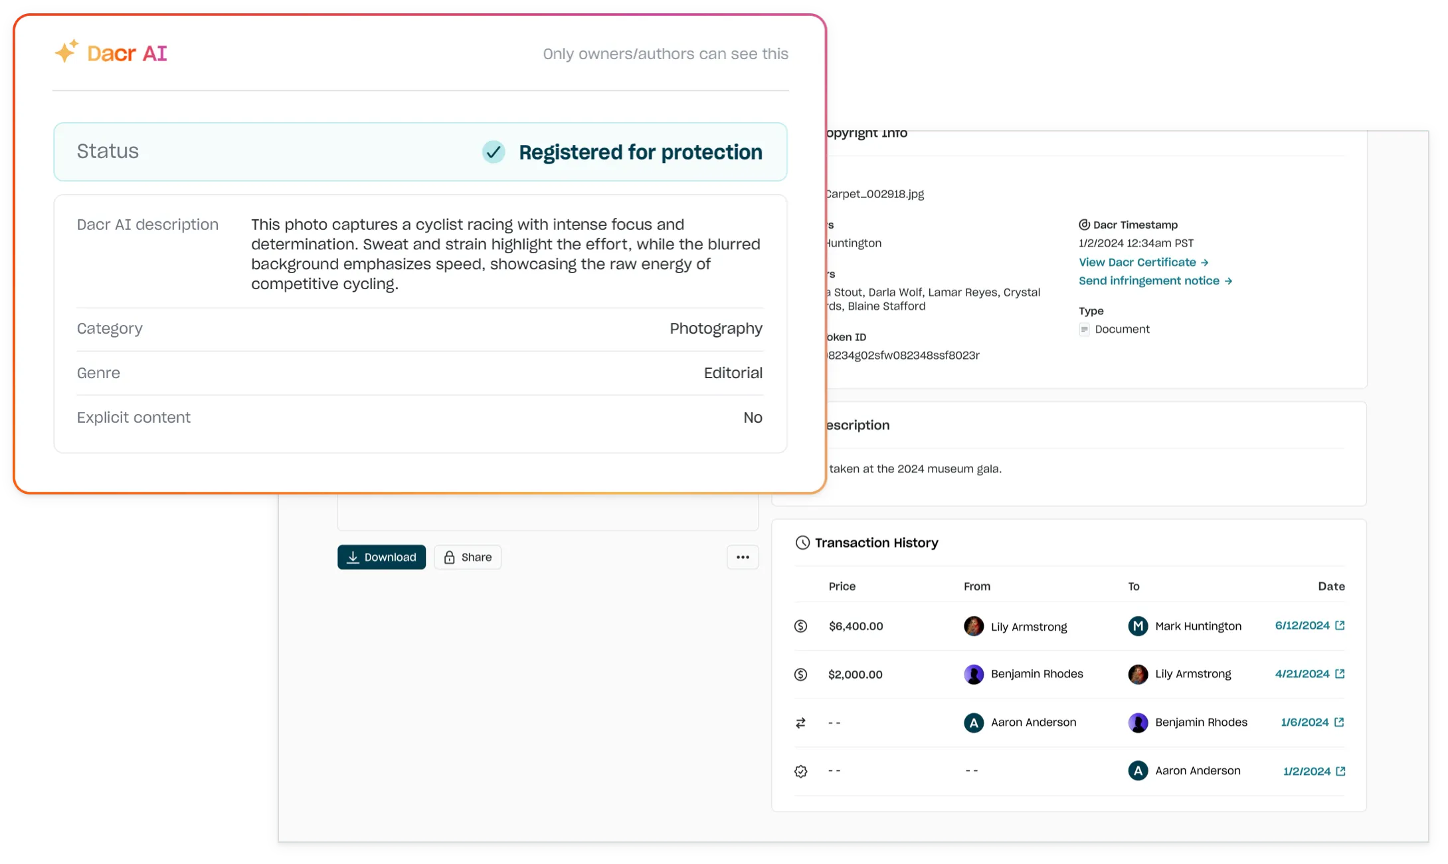Click external-link icon beside 1/2/2024
Image resolution: width=1448 pixels, height=864 pixels.
1340,771
